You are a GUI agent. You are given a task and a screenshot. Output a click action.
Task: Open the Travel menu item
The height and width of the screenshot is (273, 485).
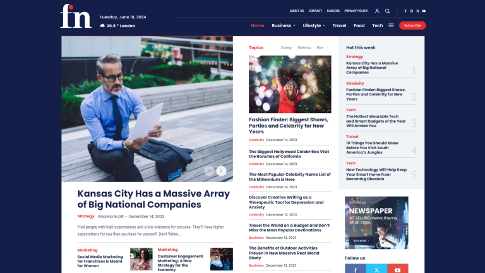(339, 25)
